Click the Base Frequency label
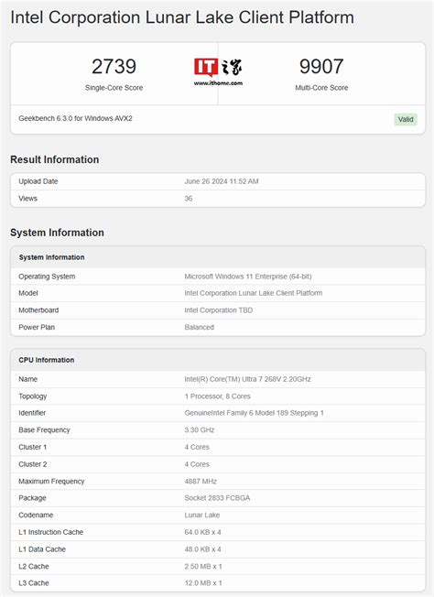This screenshot has width=434, height=597. (44, 429)
